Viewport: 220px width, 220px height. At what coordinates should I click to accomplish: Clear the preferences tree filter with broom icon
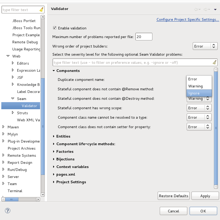pos(41,9)
